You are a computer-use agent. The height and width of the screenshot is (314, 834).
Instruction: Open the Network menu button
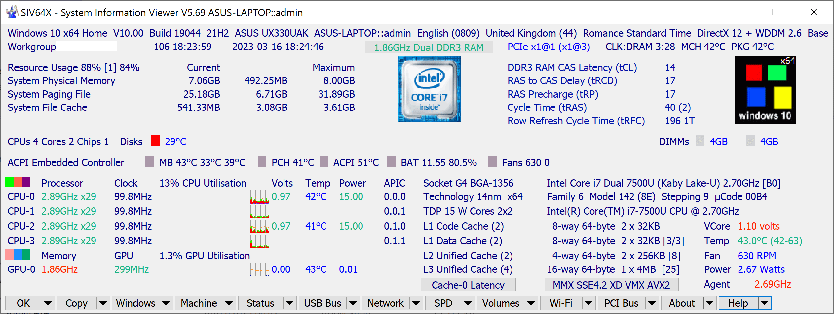tap(386, 303)
